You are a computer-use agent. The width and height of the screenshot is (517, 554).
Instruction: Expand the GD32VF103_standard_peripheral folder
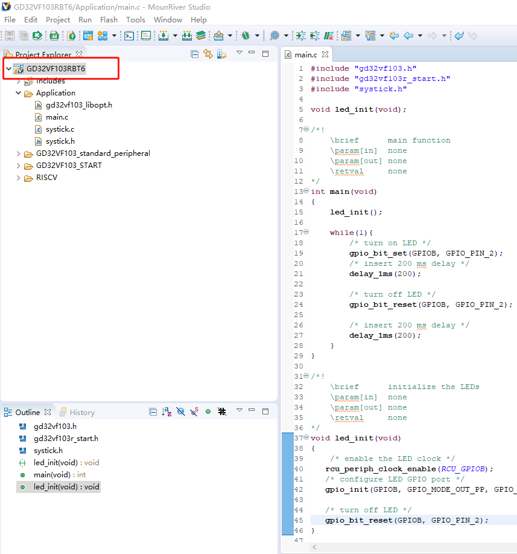[x=18, y=153]
